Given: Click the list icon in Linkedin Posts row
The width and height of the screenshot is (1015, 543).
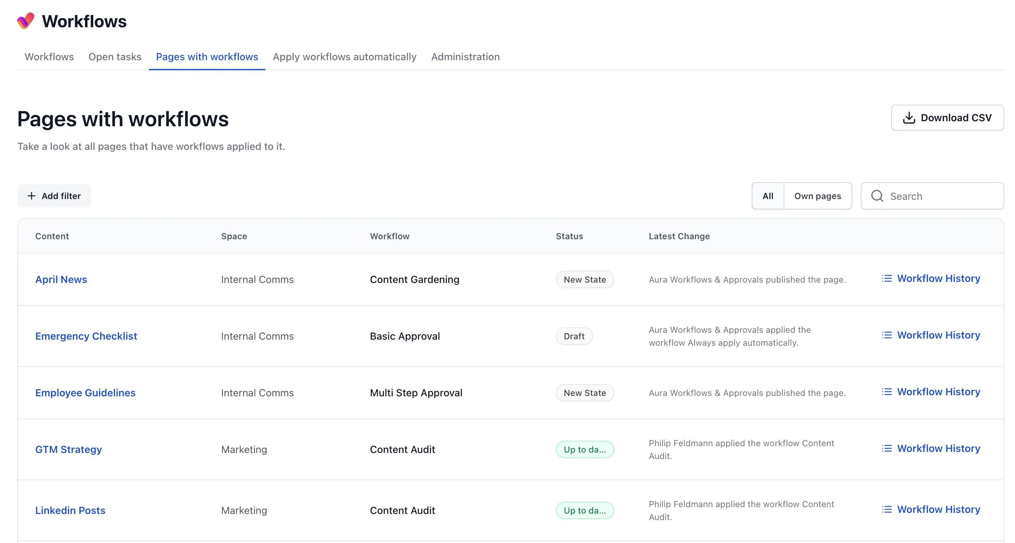Looking at the screenshot, I should 887,510.
